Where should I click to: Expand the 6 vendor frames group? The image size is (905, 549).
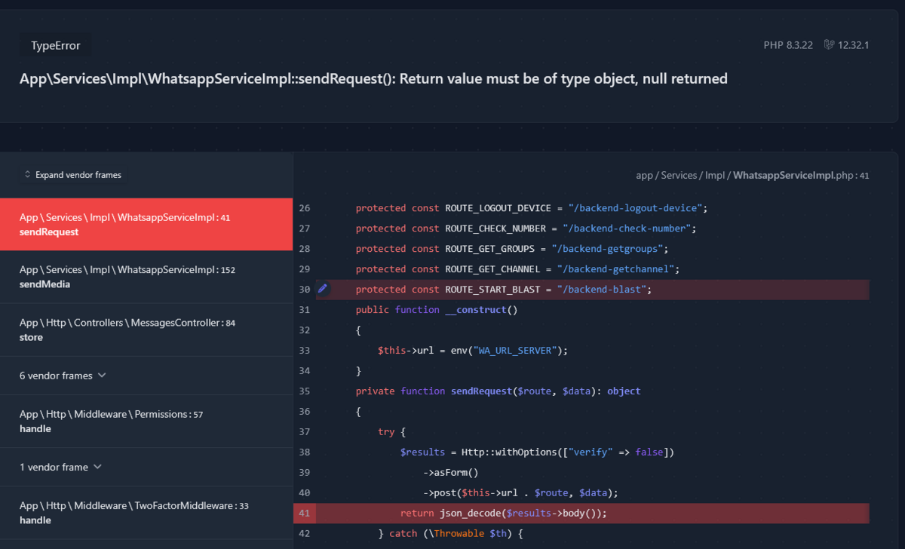(63, 376)
